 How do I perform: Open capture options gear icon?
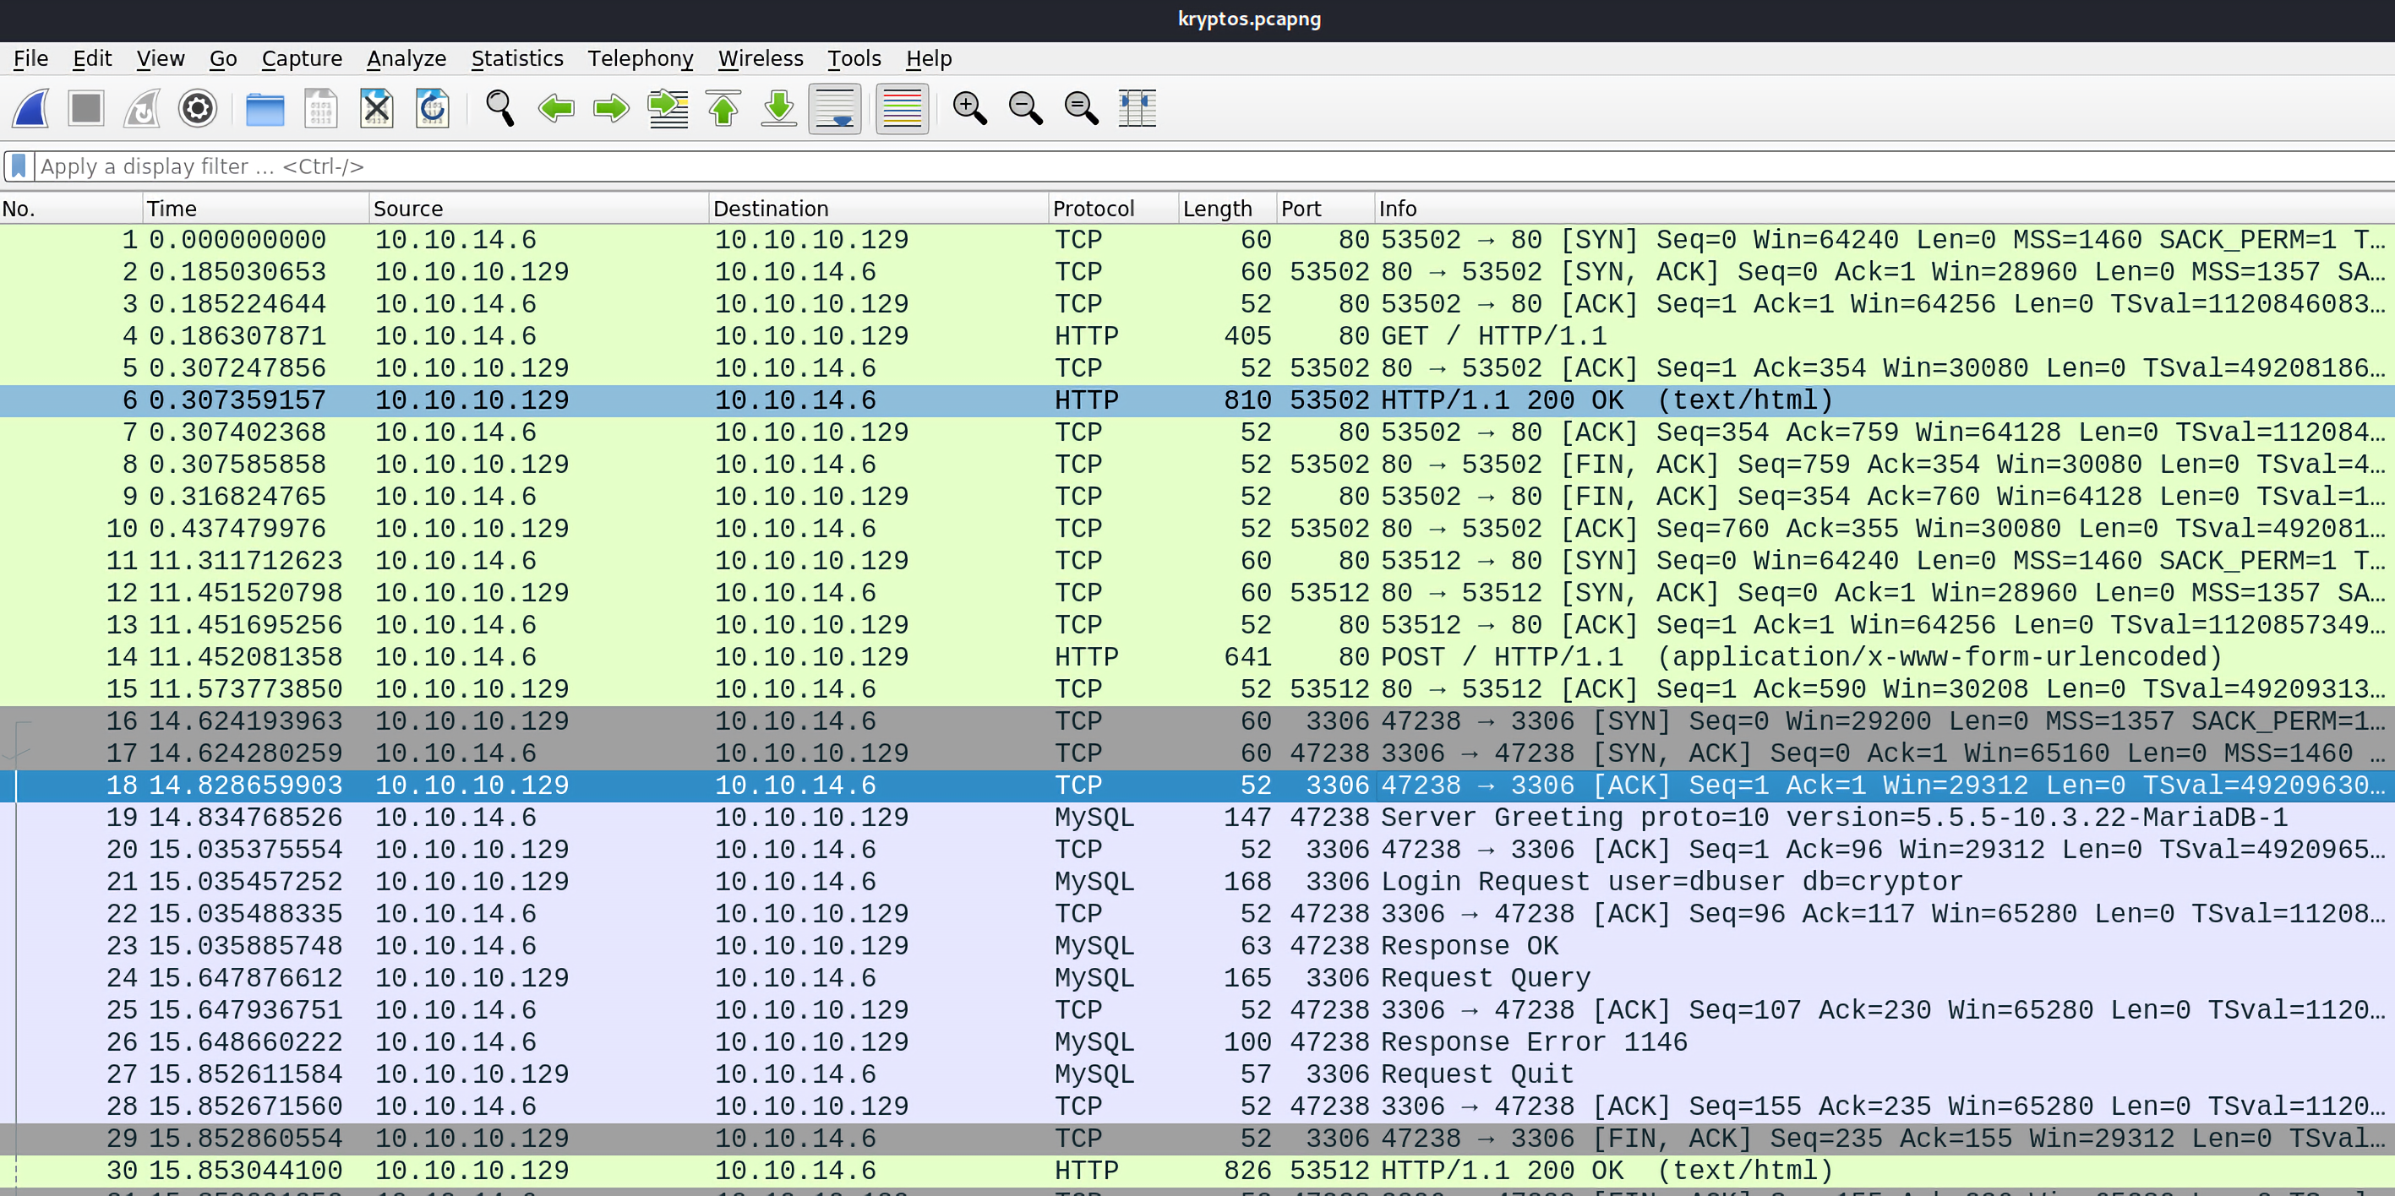pos(197,109)
